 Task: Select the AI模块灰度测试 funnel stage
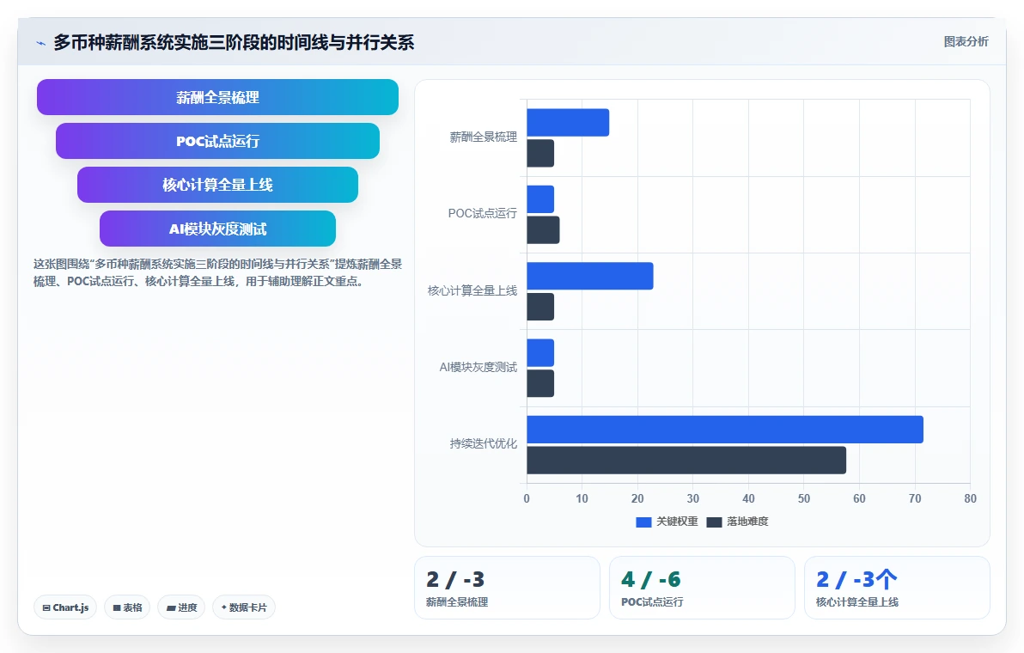pyautogui.click(x=217, y=229)
